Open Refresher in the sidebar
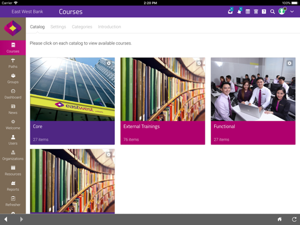The width and height of the screenshot is (300, 225). [13, 201]
